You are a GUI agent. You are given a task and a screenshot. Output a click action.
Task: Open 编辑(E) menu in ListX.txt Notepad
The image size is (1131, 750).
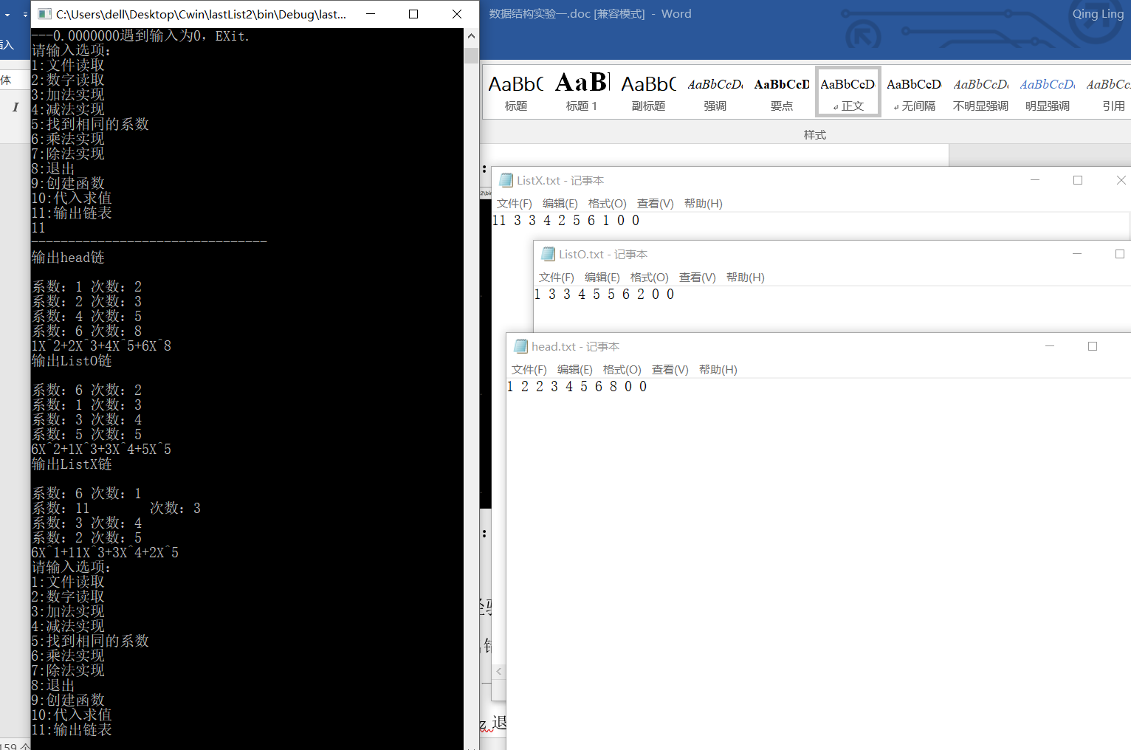560,204
